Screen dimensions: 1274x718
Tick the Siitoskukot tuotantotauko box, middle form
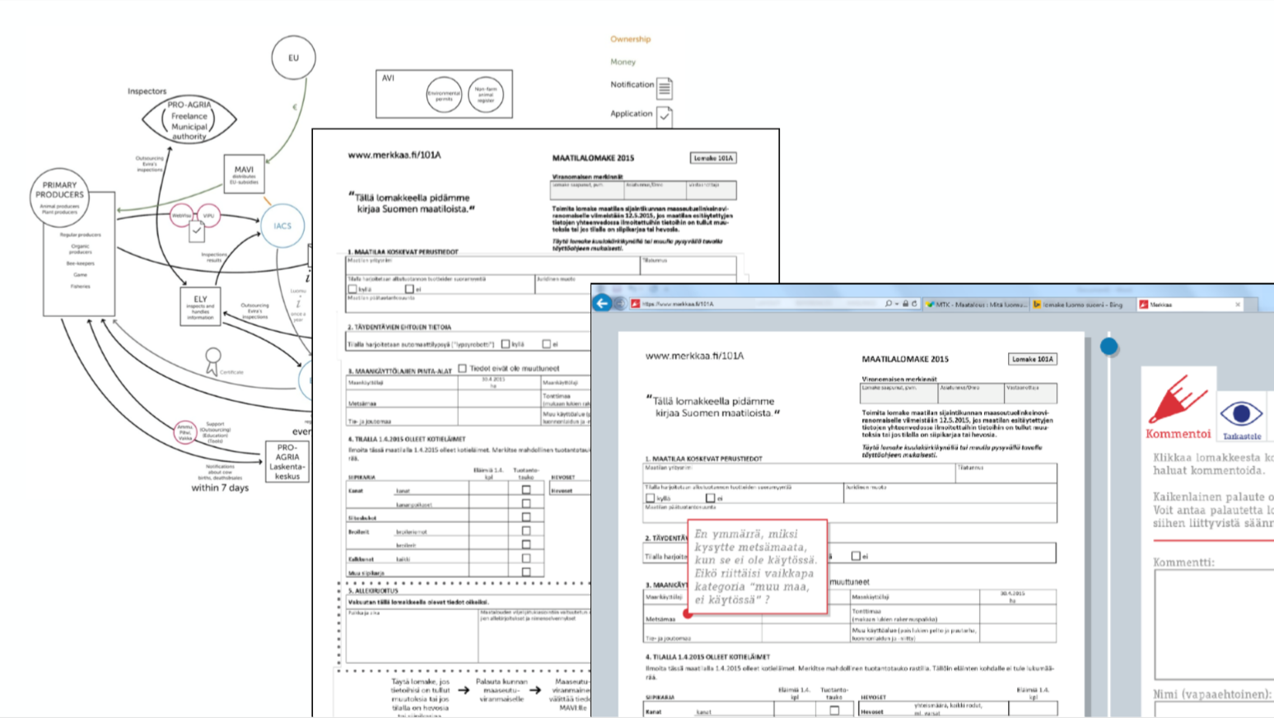point(526,517)
